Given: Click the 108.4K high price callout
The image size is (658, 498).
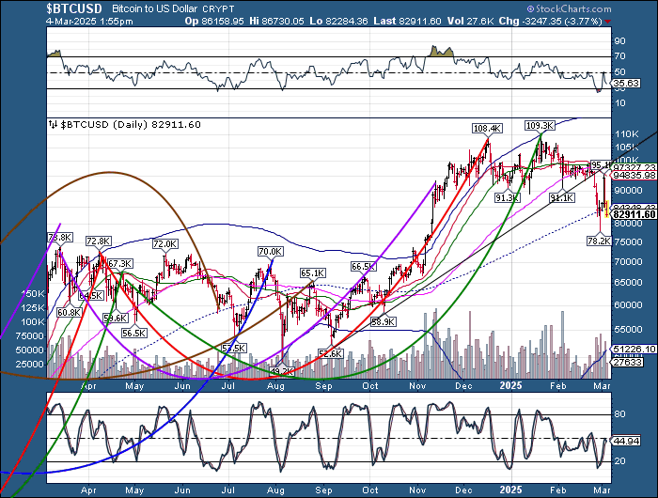Looking at the screenshot, I should pyautogui.click(x=486, y=128).
